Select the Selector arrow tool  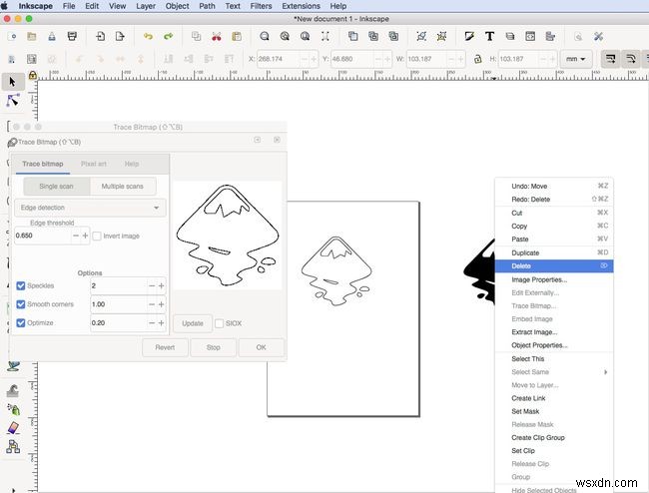click(12, 82)
